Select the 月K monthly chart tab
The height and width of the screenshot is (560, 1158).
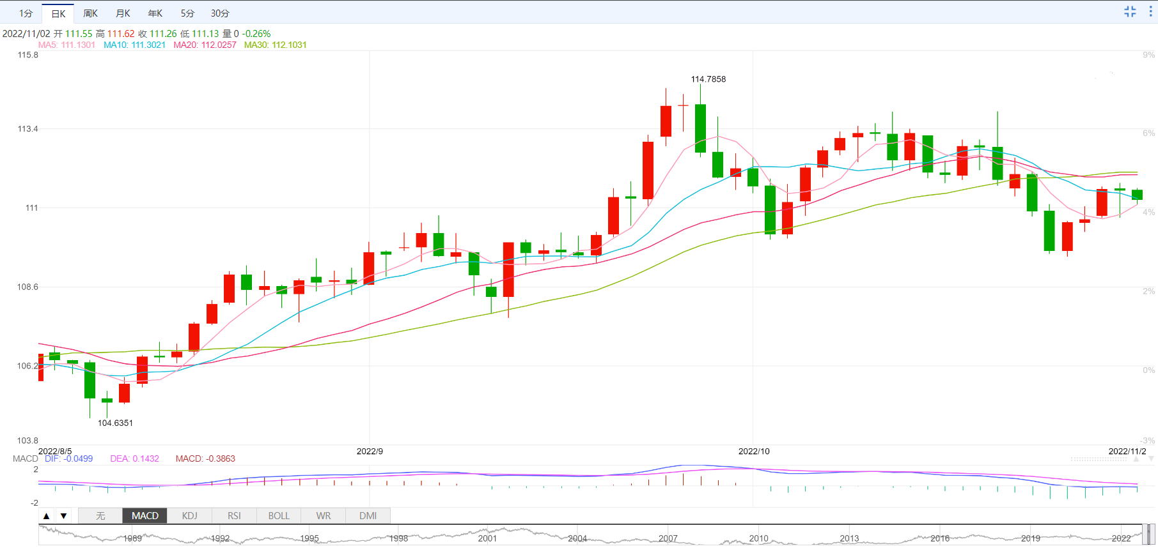(x=123, y=13)
